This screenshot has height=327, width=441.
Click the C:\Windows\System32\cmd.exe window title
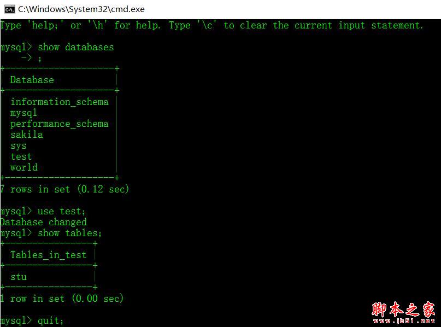(x=81, y=9)
